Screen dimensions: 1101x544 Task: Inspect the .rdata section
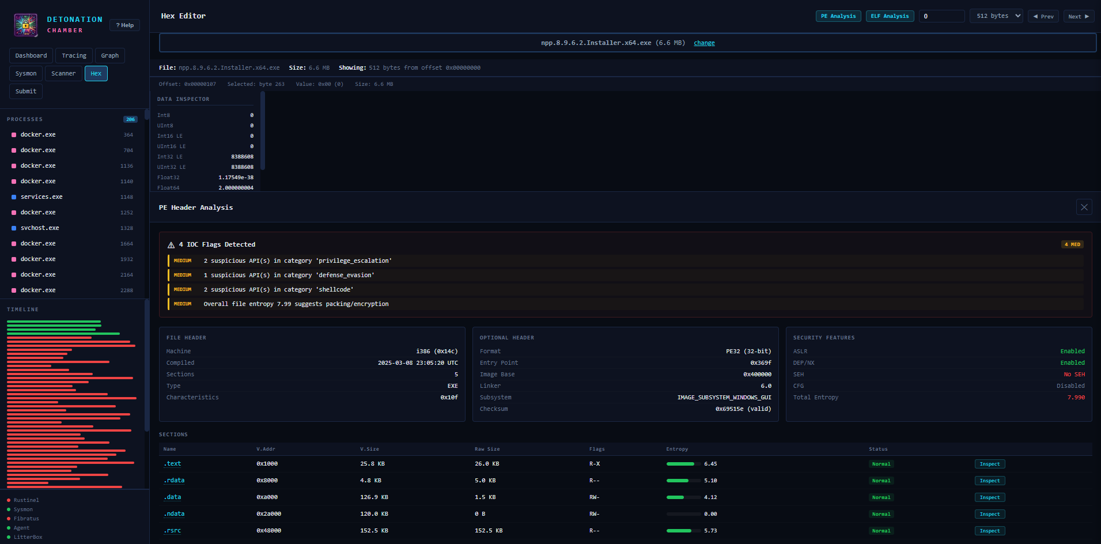(990, 481)
